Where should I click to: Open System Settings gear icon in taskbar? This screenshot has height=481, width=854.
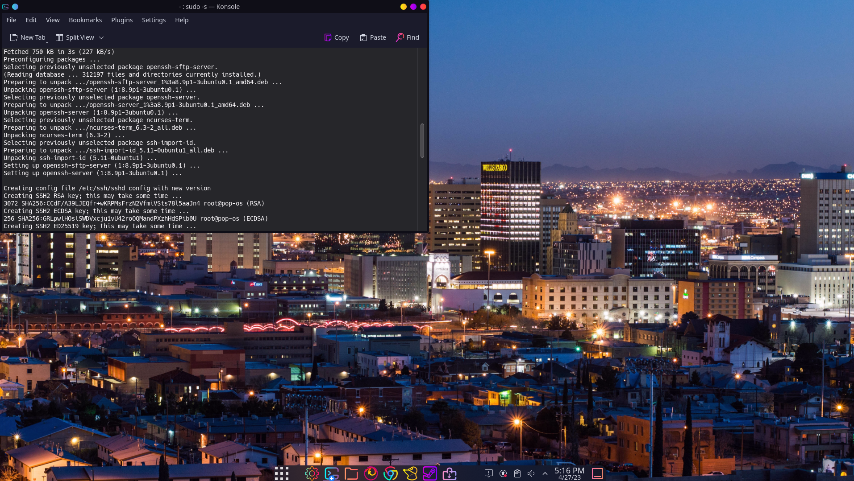[x=312, y=473]
